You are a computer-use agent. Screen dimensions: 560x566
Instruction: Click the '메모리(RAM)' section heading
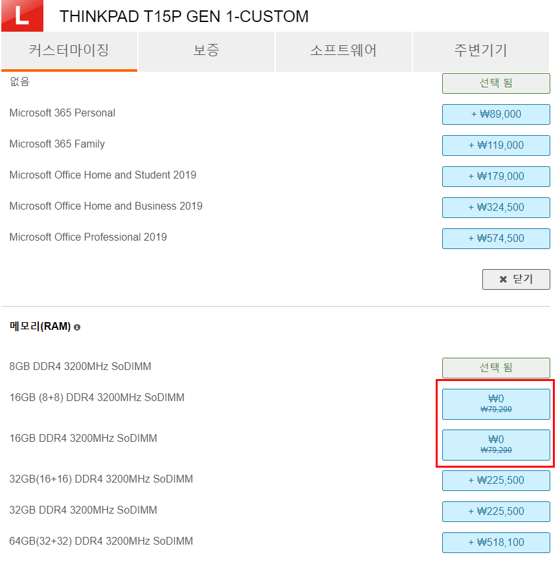tap(40, 326)
